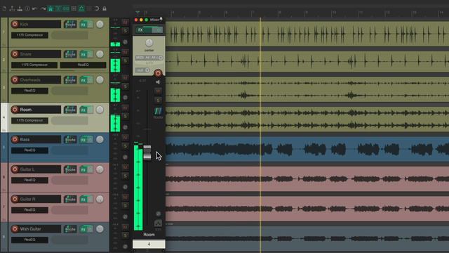Click the Undo arrow icon
Image resolution: width=449 pixels, height=253 pixels.
coord(35,8)
